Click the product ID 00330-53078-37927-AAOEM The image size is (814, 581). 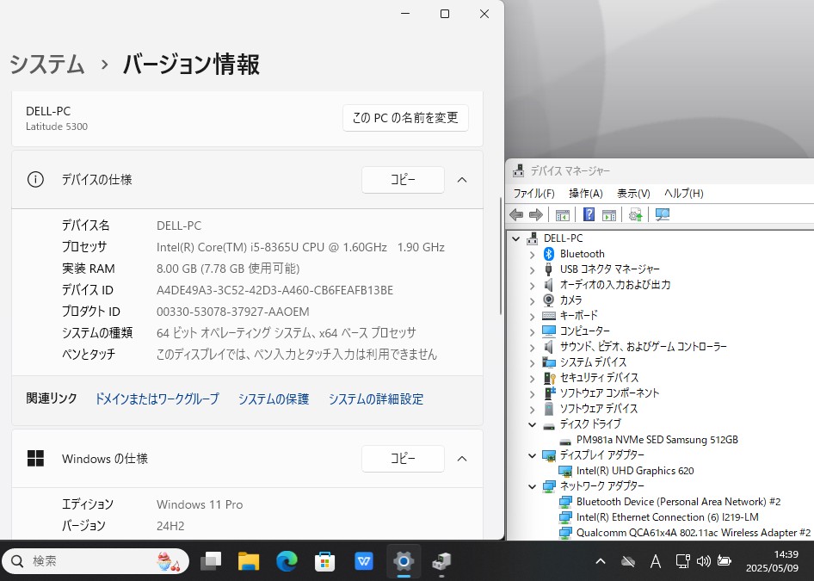coord(232,312)
